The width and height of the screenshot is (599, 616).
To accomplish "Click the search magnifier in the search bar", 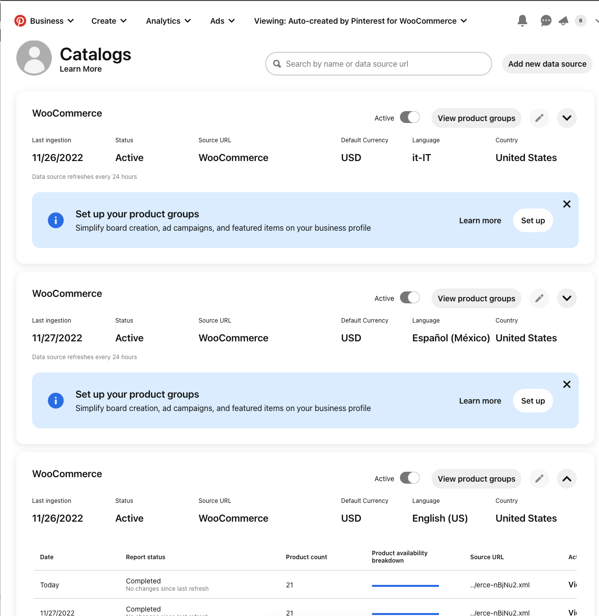I will tap(277, 64).
